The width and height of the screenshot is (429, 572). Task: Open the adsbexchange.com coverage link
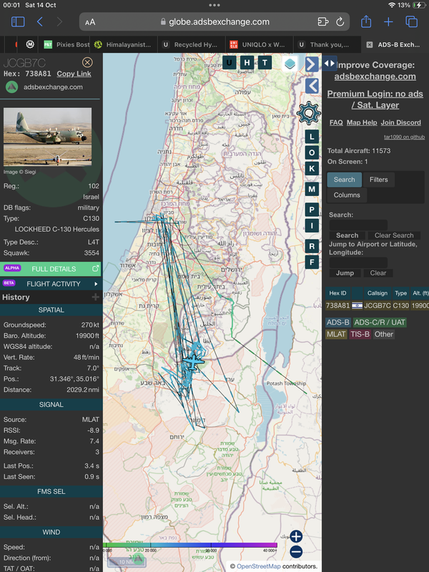coord(375,77)
